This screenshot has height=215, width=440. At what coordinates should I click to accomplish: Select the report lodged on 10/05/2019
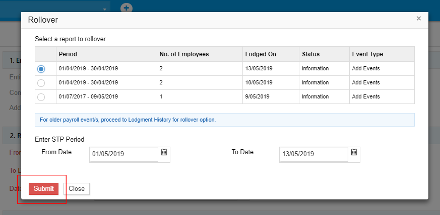(x=41, y=83)
